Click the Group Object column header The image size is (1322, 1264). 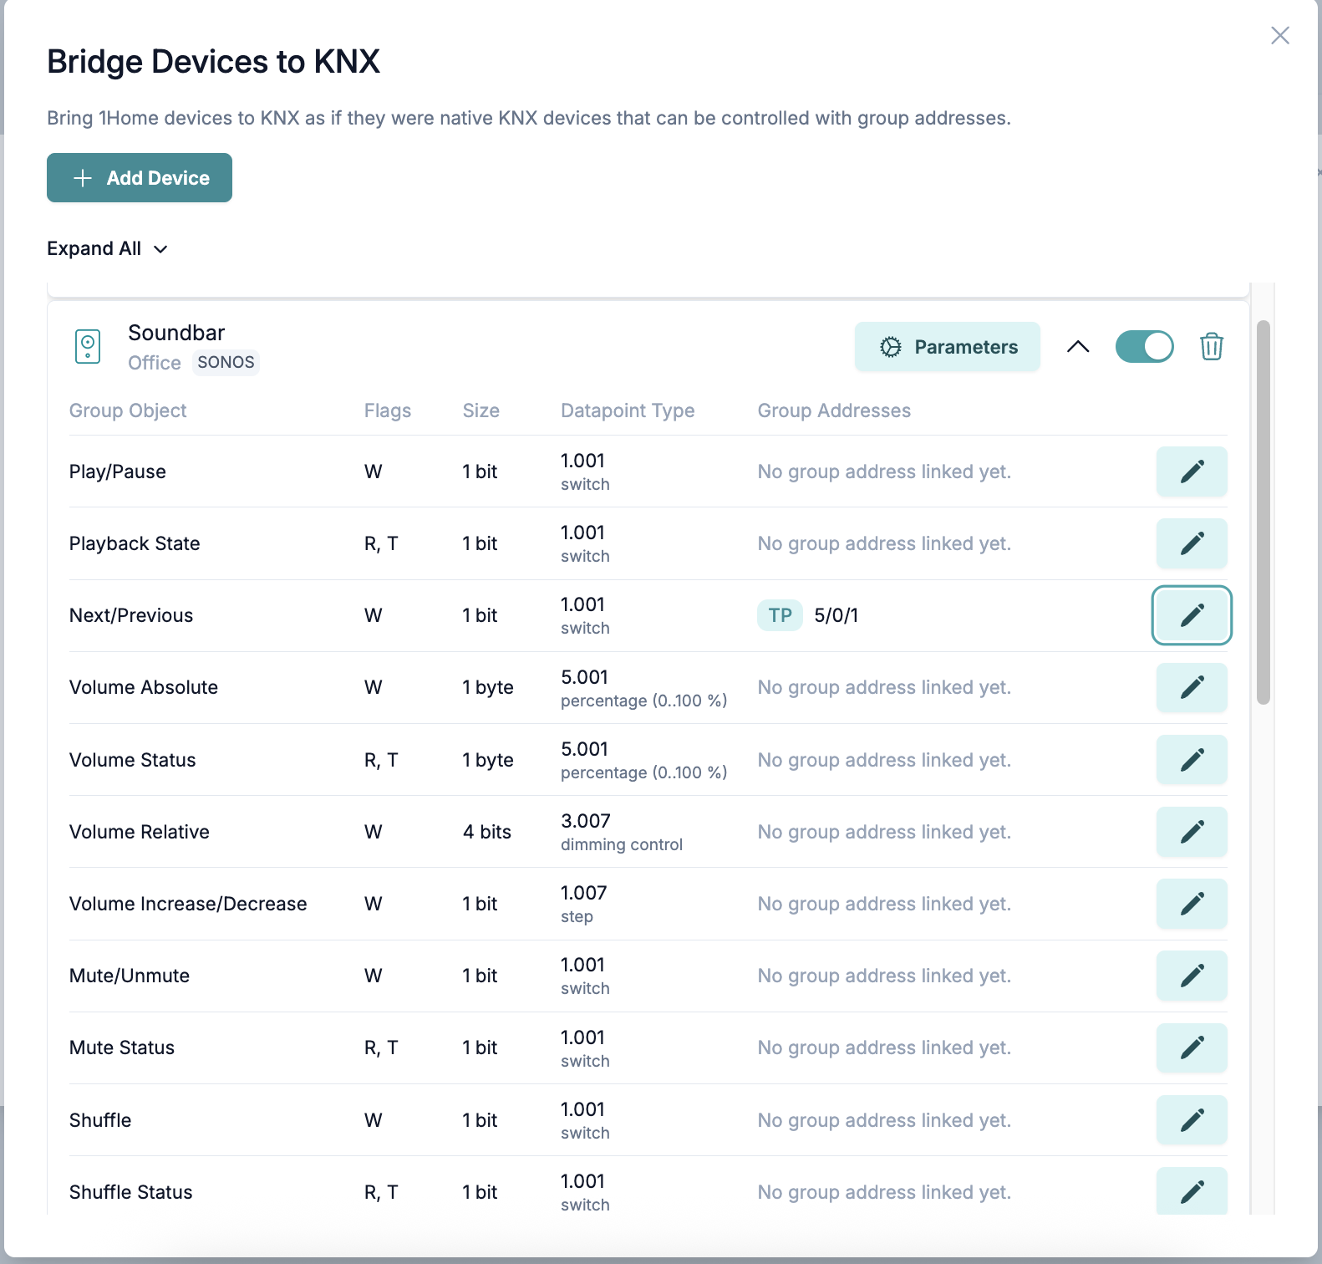128,410
